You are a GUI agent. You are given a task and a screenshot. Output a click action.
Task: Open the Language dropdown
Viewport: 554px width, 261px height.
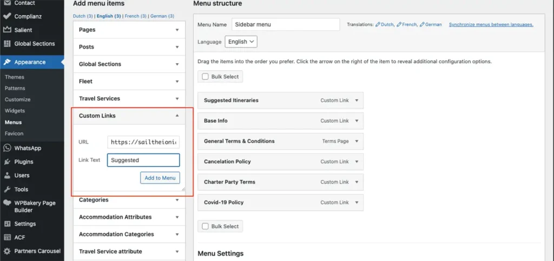tap(241, 42)
